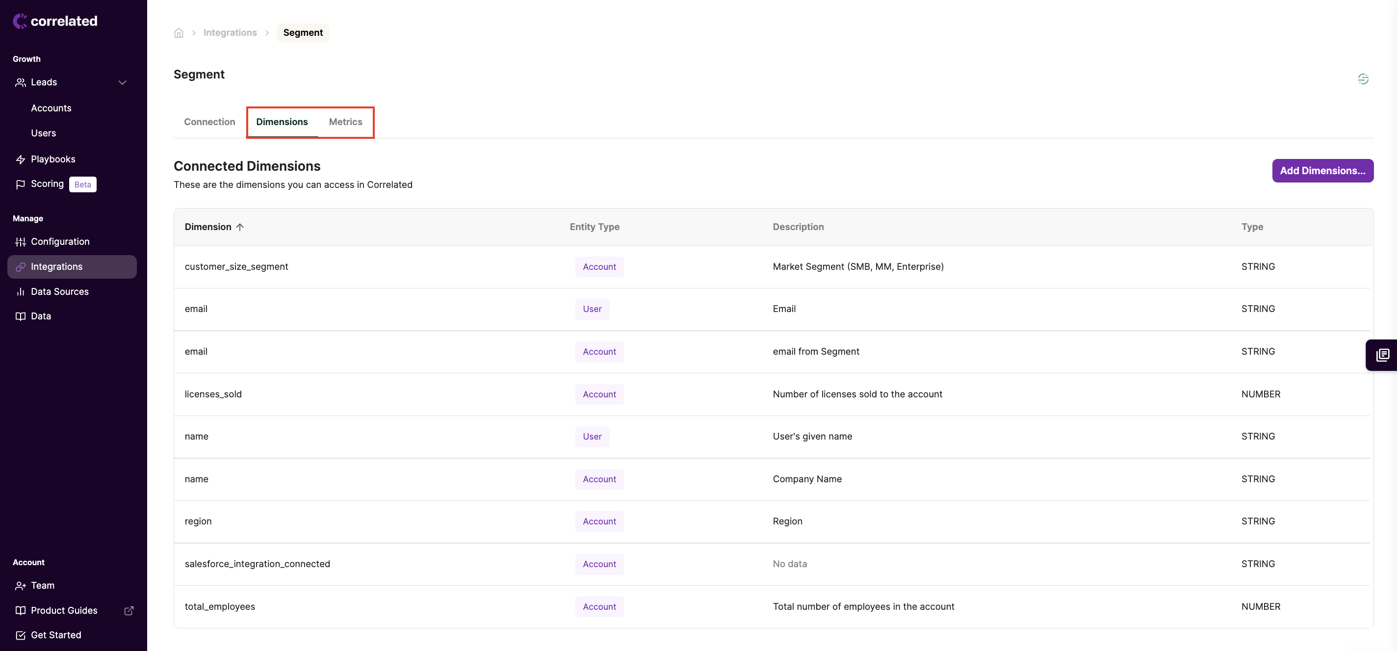Viewport: 1397px width, 651px height.
Task: Click the home breadcrumb icon
Action: 179,33
